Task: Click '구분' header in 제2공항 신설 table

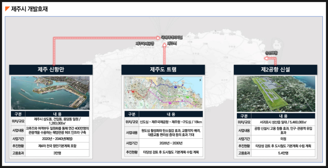Action: pos(244,116)
